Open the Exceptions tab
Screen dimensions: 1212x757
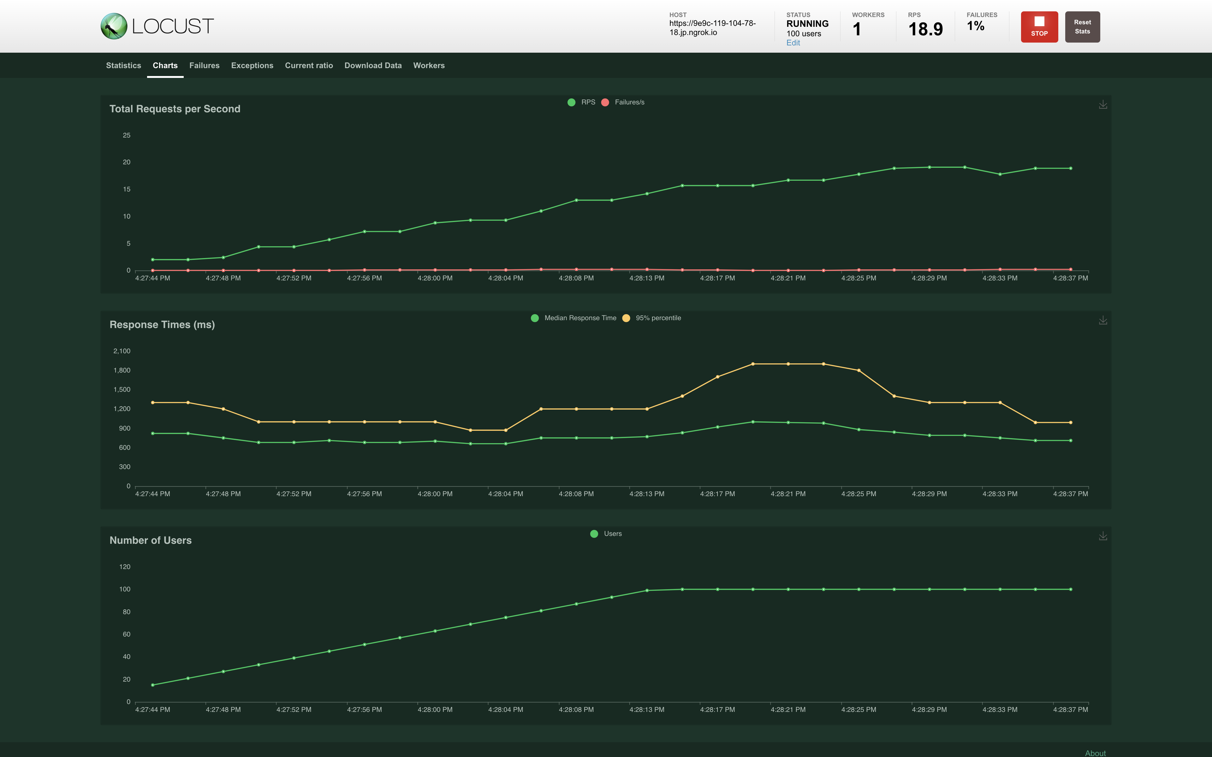pyautogui.click(x=252, y=66)
